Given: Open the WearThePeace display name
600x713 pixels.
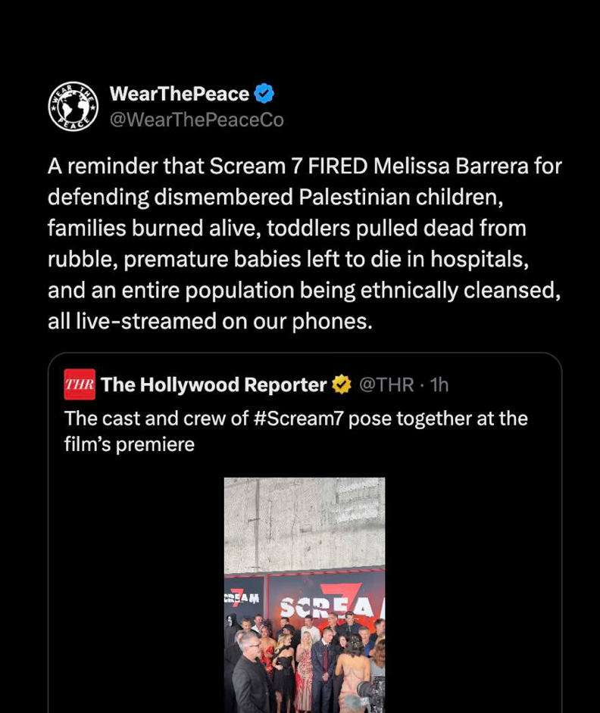Looking at the screenshot, I should tap(180, 94).
